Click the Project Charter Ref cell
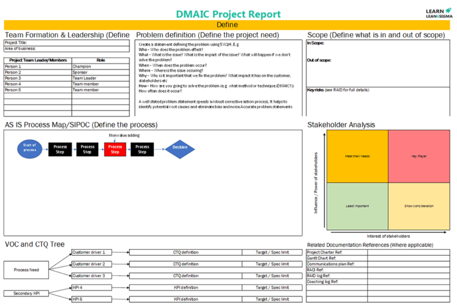 click(336, 253)
